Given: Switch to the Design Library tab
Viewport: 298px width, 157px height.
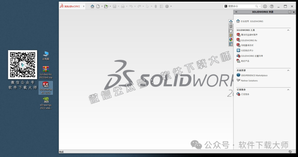Looking at the screenshot, I should point(231,26).
